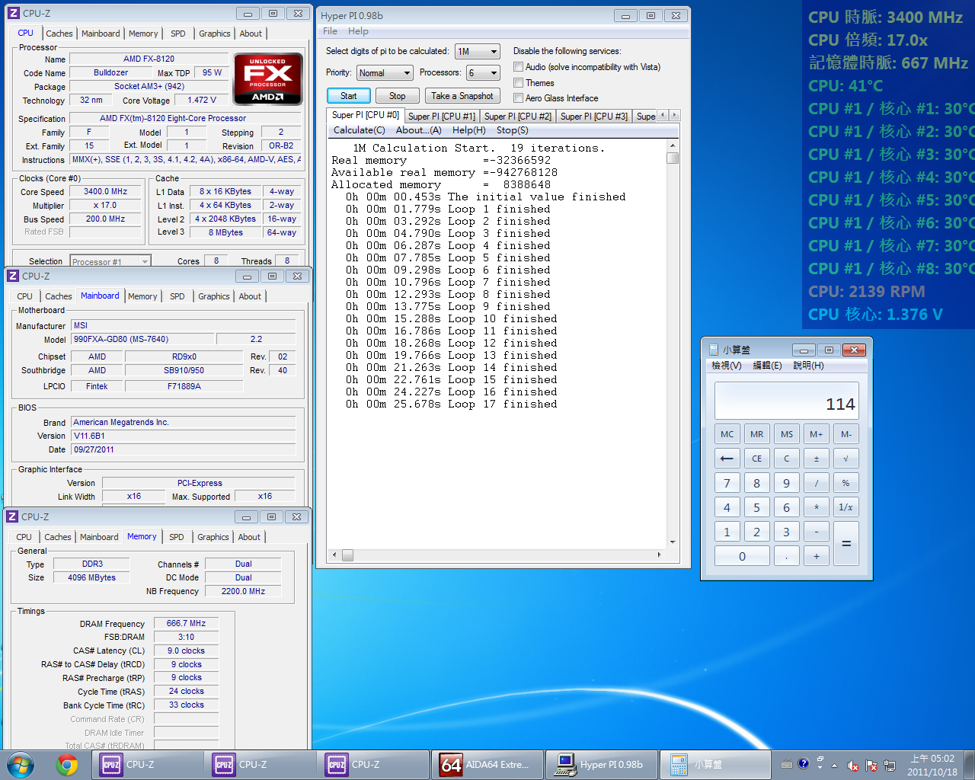Open the Action Center flag tray icon

pos(871,766)
